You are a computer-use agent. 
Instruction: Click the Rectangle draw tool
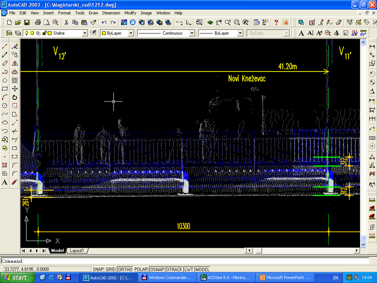(5, 89)
